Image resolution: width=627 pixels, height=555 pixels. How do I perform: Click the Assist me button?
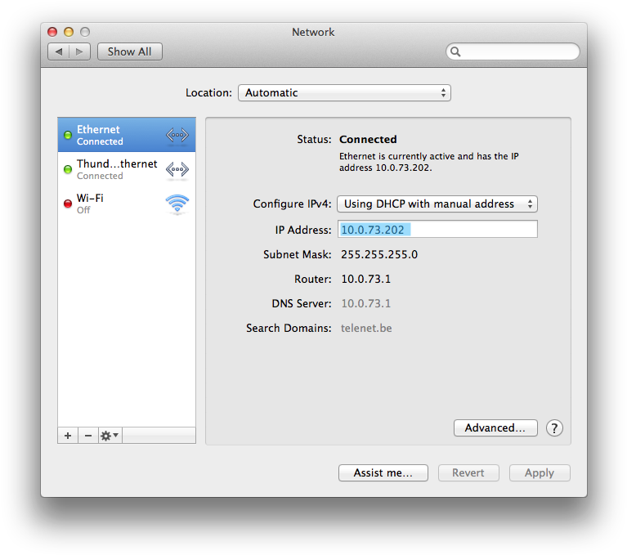[x=383, y=472]
